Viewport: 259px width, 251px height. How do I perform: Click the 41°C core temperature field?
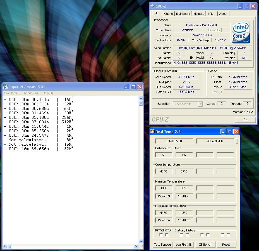tap(164, 171)
